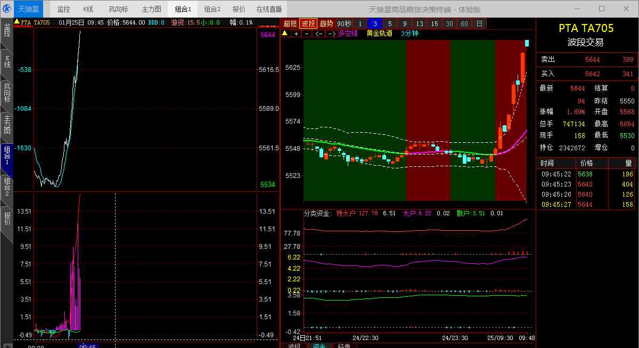Viewport: 639px width, 348px height.
Task: Click 买入 price 5642
Action: pyautogui.click(x=592, y=74)
